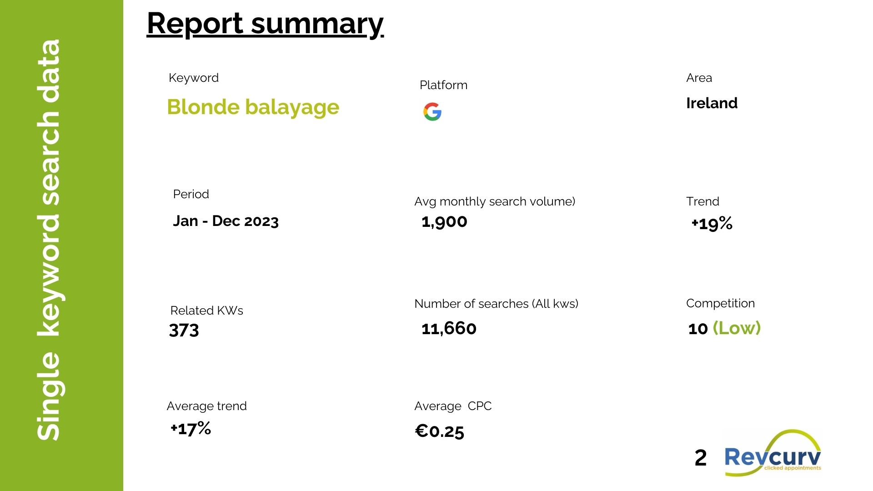Select the 10 (Low) competition value
Viewport: 873px width, 491px height.
(724, 328)
